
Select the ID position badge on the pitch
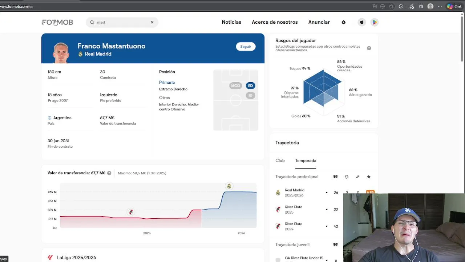(250, 95)
